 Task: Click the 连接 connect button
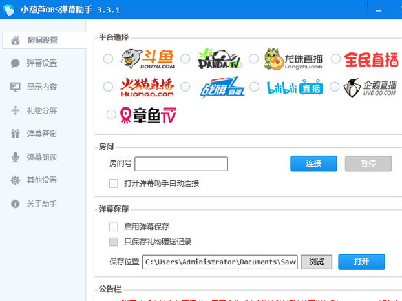(x=313, y=163)
